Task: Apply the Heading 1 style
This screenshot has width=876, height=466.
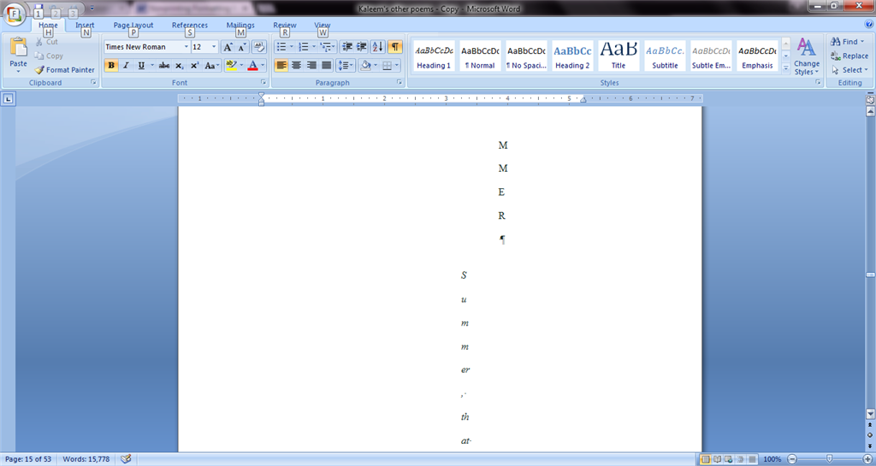Action: [x=434, y=56]
